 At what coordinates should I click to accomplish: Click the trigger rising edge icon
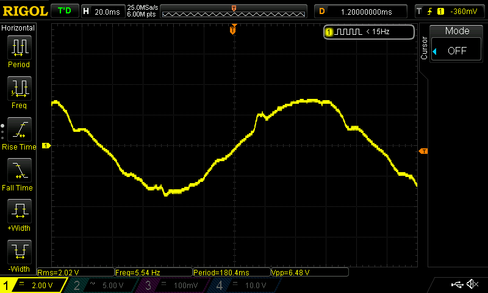pos(430,12)
